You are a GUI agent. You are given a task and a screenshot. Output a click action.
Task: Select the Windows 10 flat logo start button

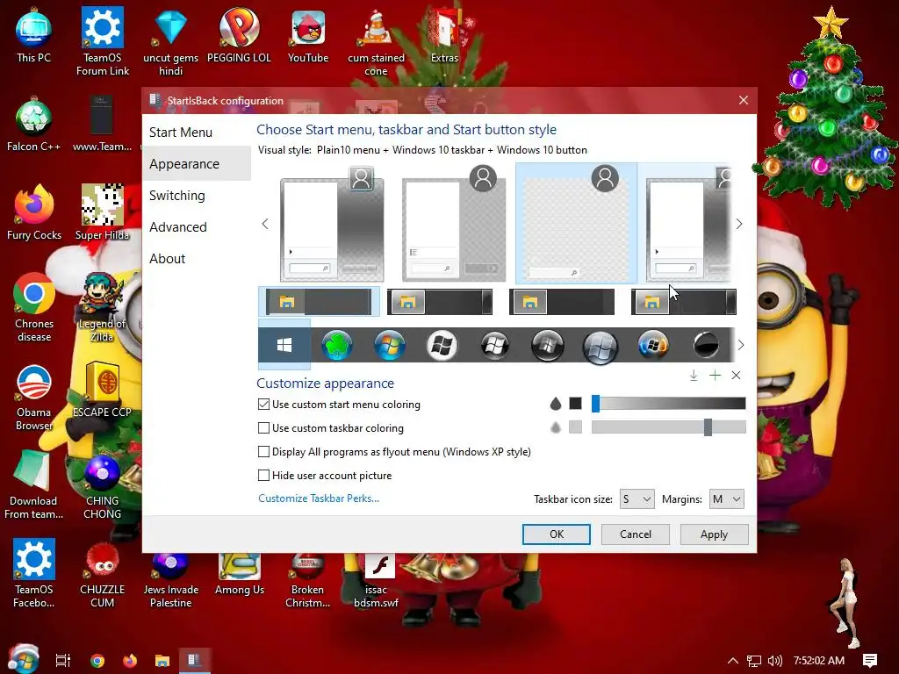pyautogui.click(x=284, y=344)
